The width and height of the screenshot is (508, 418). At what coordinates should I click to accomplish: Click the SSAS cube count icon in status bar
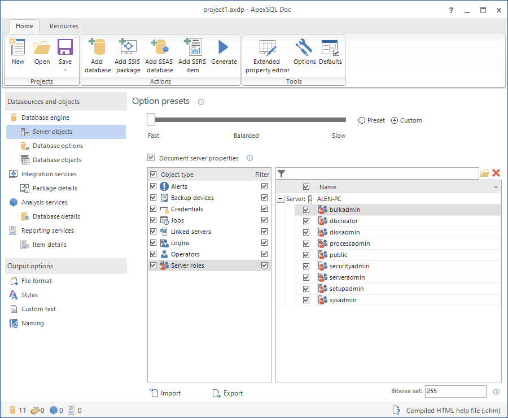click(x=54, y=410)
